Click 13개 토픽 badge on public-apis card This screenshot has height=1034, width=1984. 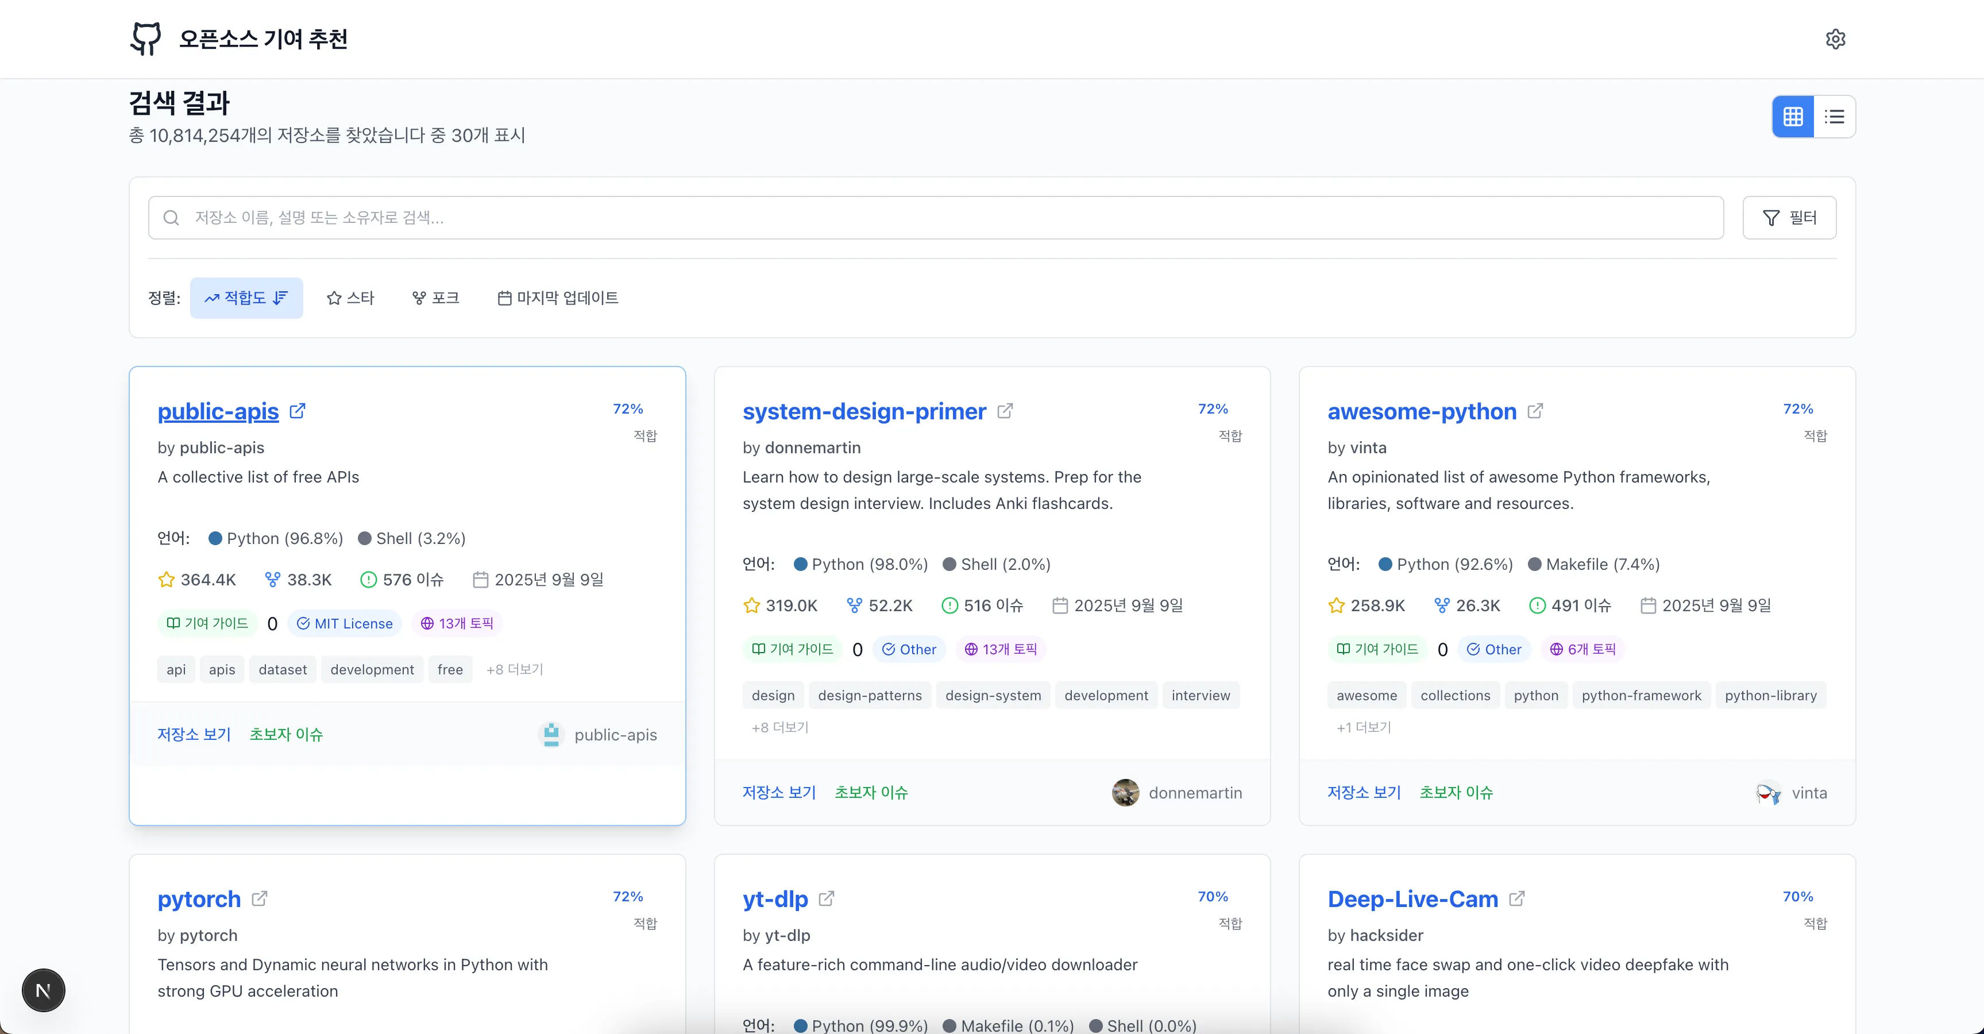[x=457, y=623]
